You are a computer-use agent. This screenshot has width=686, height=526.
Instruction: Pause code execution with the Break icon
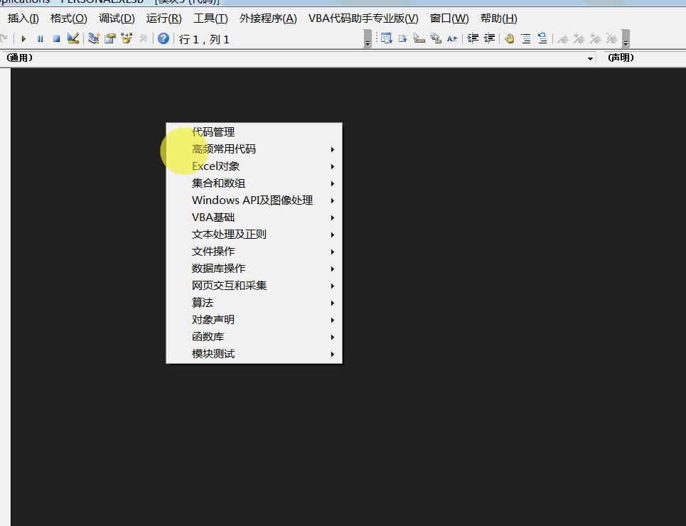[x=40, y=38]
